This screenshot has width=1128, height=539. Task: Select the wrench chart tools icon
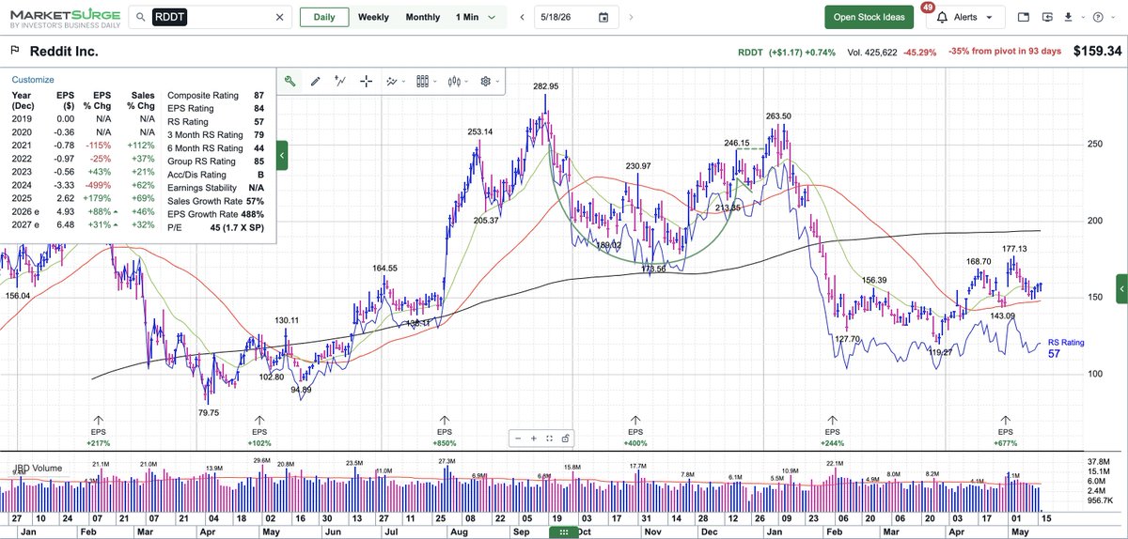[291, 82]
